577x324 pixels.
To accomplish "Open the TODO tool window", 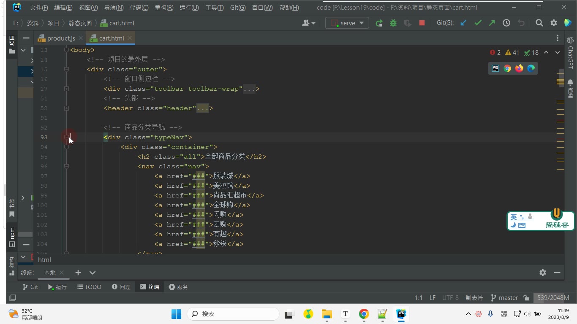I will click(89, 287).
